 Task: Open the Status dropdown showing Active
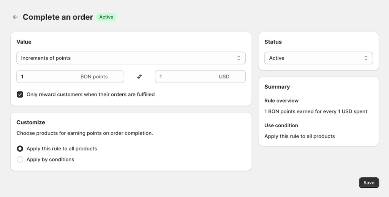(x=318, y=58)
